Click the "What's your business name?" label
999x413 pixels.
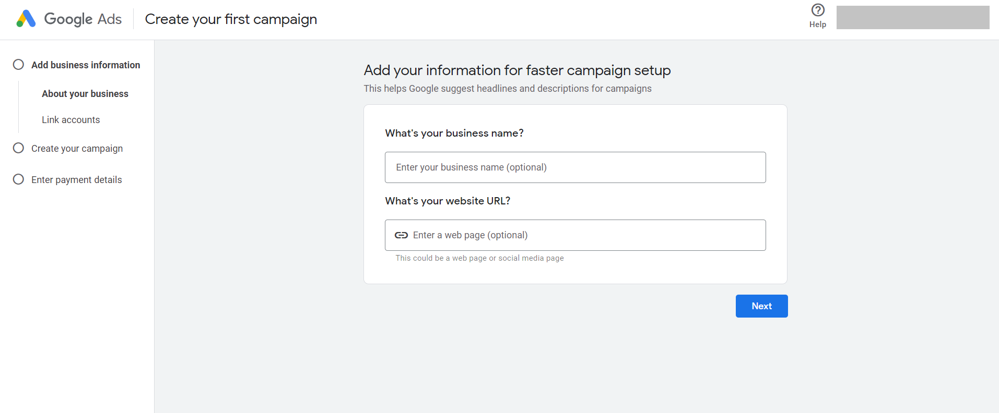454,133
